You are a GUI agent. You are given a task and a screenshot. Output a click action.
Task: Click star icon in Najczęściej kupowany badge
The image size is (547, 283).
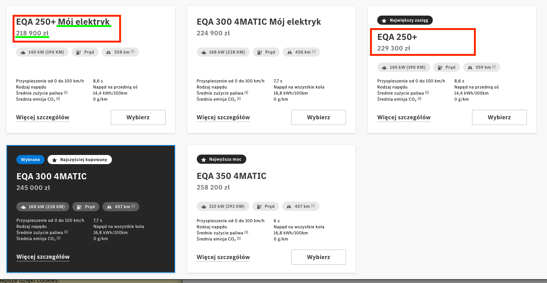point(54,160)
